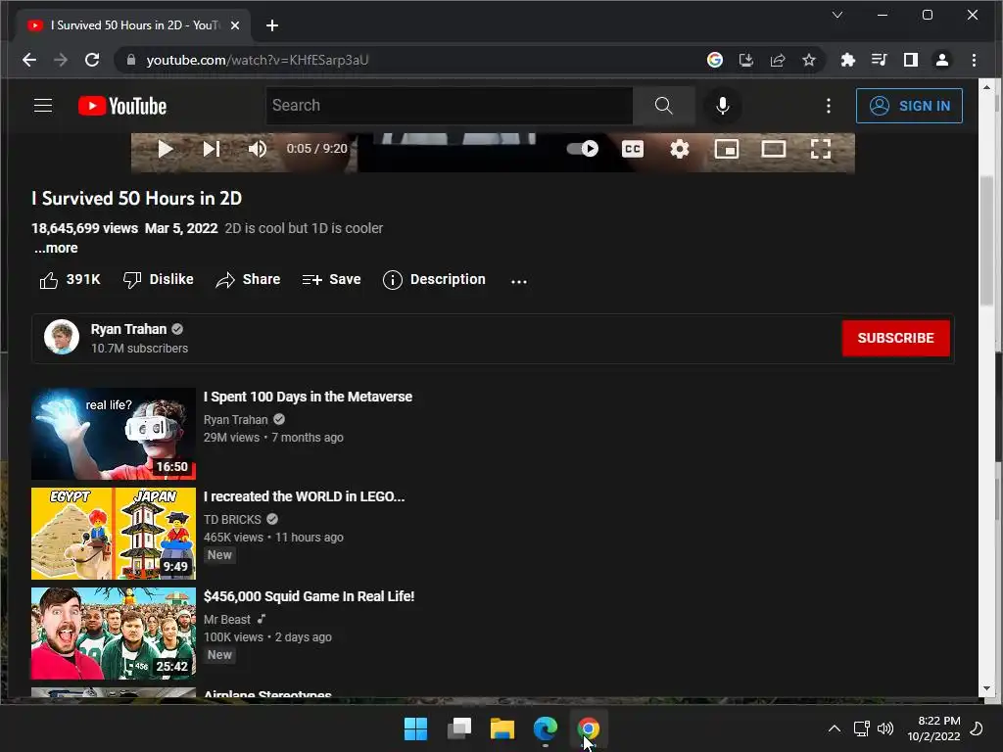Like the video (391K)
Viewport: 1003px width, 752px height.
70,279
